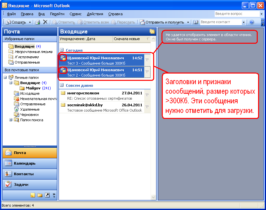Click remote header icon of Тест 3 message
This screenshot has height=210, width=266.
point(63,58)
